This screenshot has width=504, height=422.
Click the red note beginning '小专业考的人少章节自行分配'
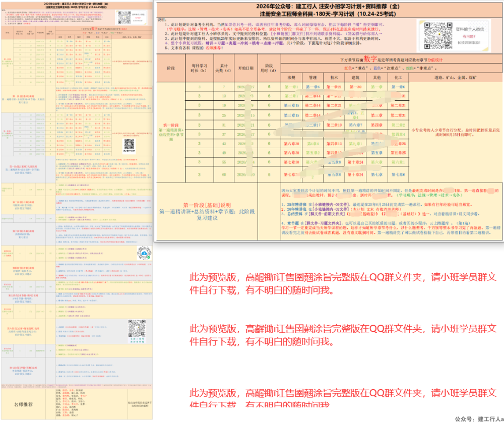tap(455, 132)
